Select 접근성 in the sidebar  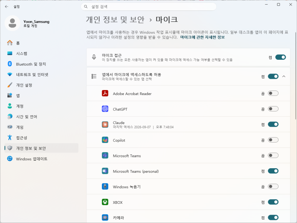click(x=41, y=138)
